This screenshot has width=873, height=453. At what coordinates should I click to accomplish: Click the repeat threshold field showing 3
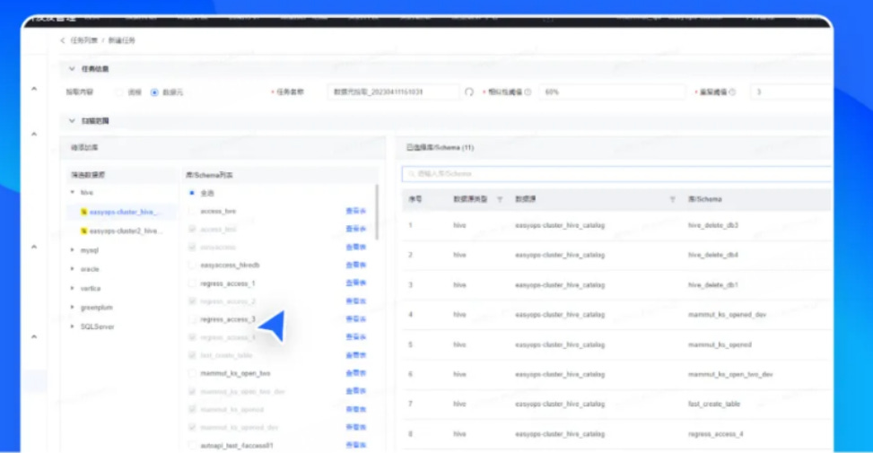[x=791, y=91]
